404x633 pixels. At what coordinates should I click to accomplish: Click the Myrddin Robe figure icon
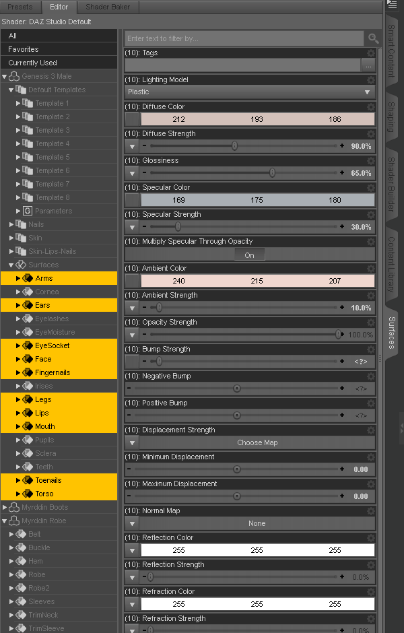(x=14, y=521)
